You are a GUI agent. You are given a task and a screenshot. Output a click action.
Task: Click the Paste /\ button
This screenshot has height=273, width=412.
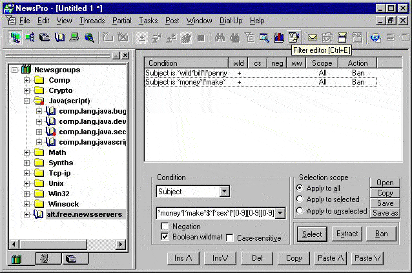pyautogui.click(x=331, y=258)
